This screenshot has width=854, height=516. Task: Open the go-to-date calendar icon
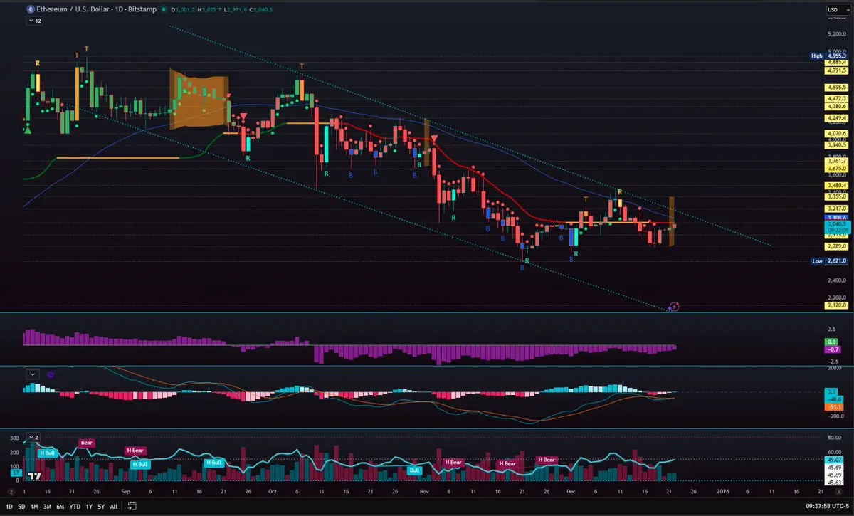(x=133, y=507)
